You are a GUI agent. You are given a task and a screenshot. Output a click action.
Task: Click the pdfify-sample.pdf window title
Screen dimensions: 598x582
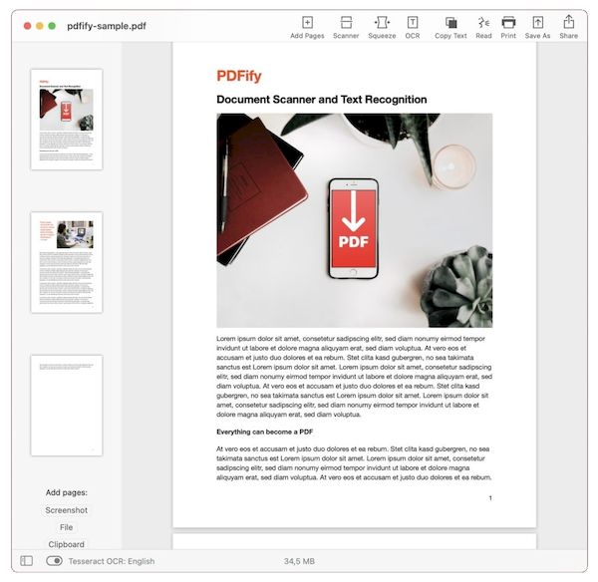[107, 26]
